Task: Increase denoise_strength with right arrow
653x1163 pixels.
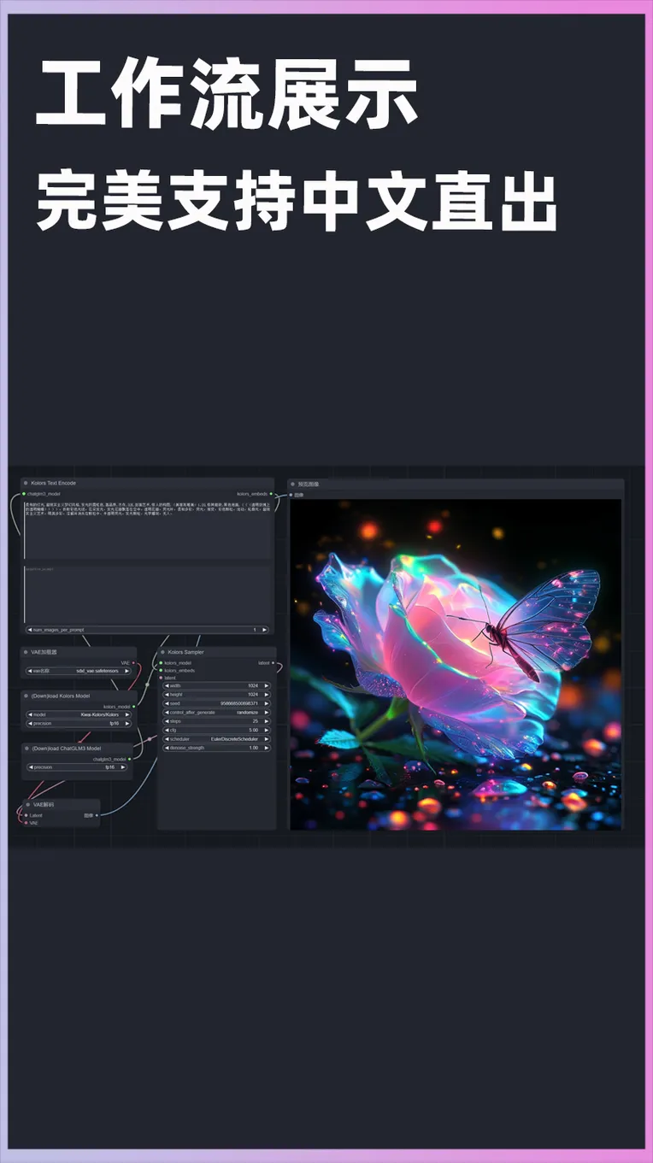Action: pyautogui.click(x=266, y=748)
